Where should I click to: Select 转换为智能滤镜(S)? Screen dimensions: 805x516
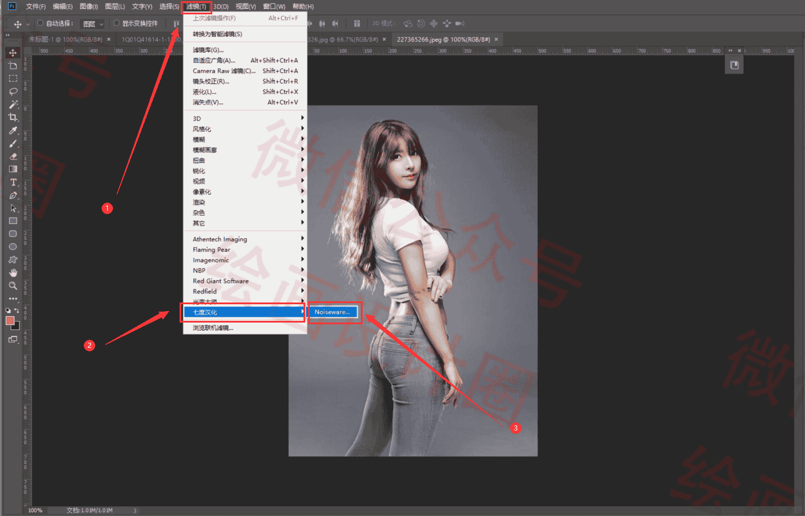point(245,34)
